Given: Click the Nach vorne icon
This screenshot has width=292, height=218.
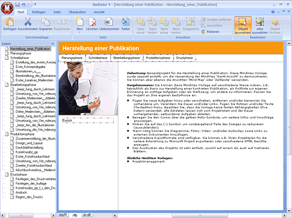Looking at the screenshot, I should tap(164, 21).
